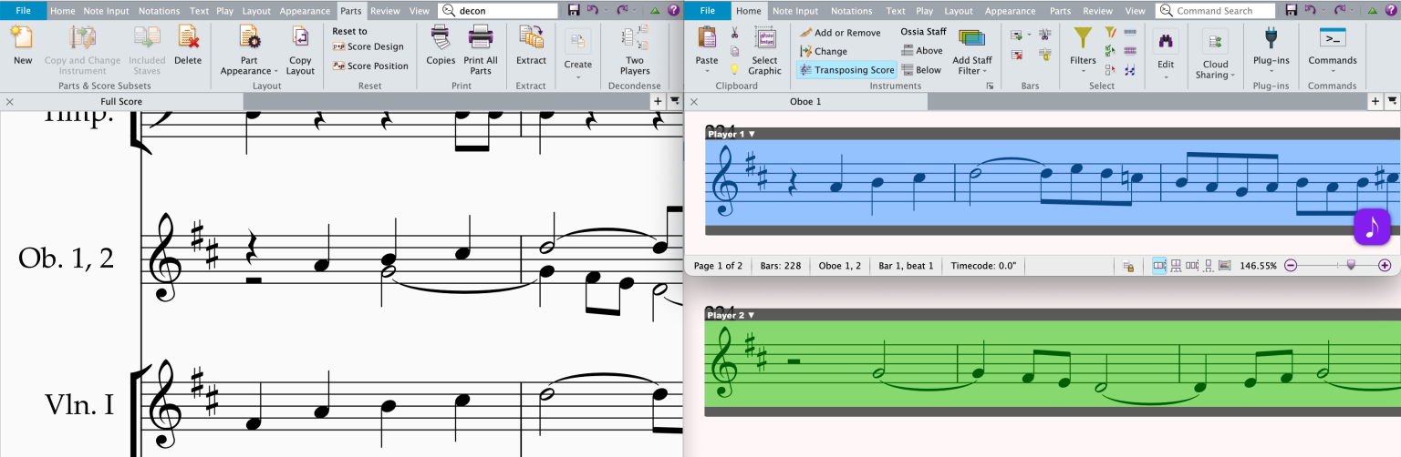Click the purple floating music note button
Image resolution: width=1401 pixels, height=457 pixels.
[x=1371, y=227]
